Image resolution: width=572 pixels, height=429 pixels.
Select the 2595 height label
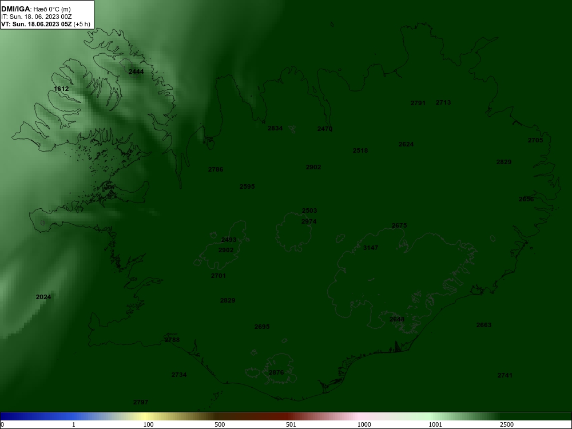coord(247,187)
